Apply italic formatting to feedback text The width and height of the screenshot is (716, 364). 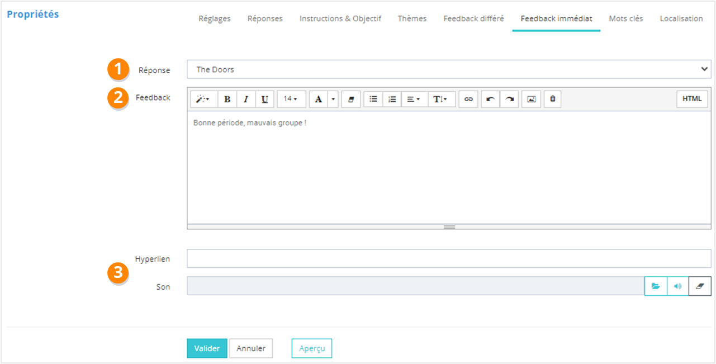246,100
